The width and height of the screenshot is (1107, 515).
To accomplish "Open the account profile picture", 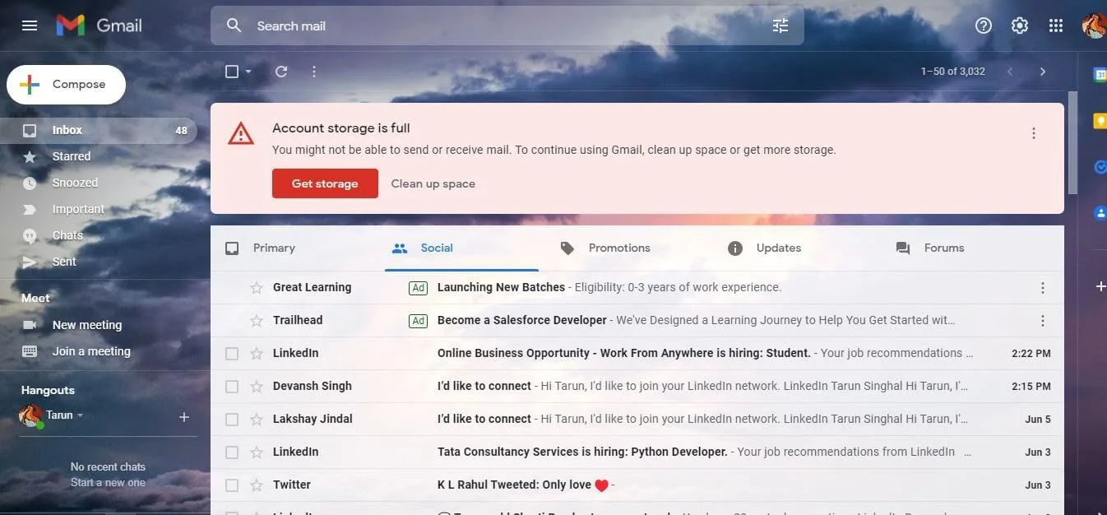I will click(1095, 26).
